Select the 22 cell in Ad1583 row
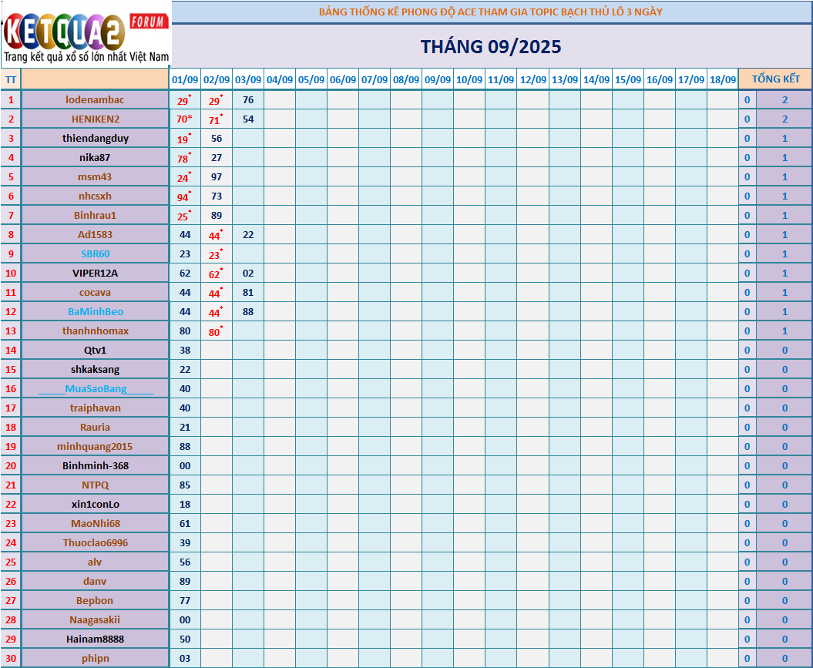The width and height of the screenshot is (813, 668). coord(248,235)
